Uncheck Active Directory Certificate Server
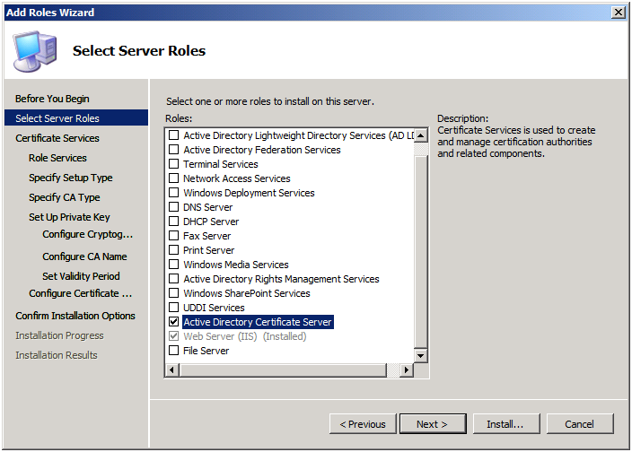Viewport: 632px width, 452px height. click(x=174, y=322)
